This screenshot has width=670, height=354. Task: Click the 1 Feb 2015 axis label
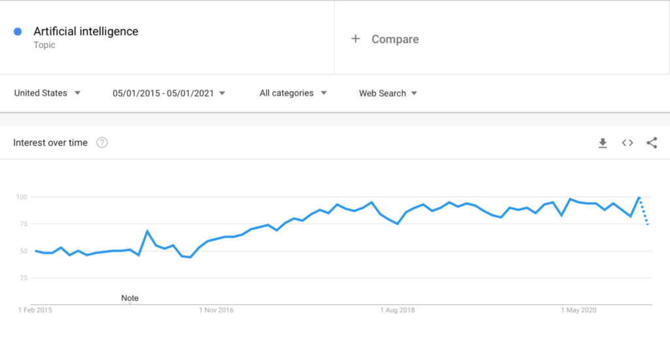35,310
